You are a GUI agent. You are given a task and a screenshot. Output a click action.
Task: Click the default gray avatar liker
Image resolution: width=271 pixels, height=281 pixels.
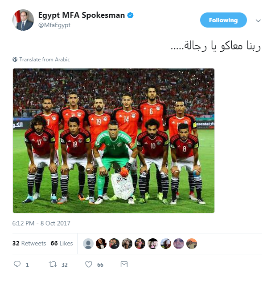tap(88, 244)
